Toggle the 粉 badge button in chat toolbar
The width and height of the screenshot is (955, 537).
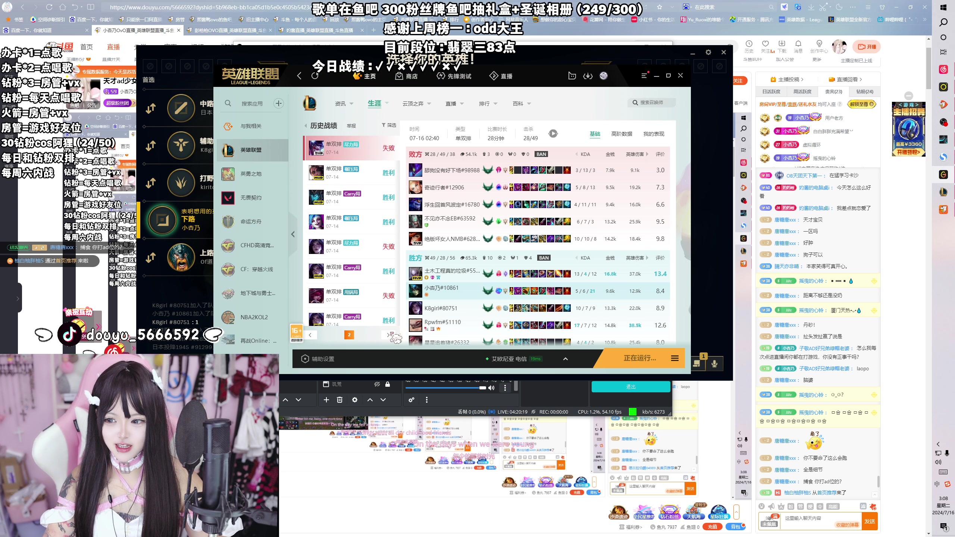tap(791, 506)
